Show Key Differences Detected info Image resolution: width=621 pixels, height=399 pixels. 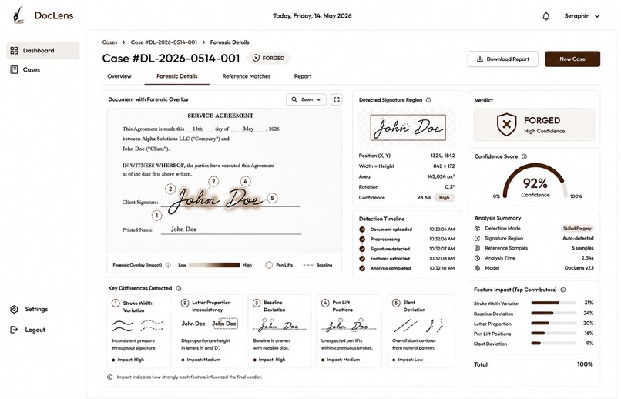pos(179,288)
